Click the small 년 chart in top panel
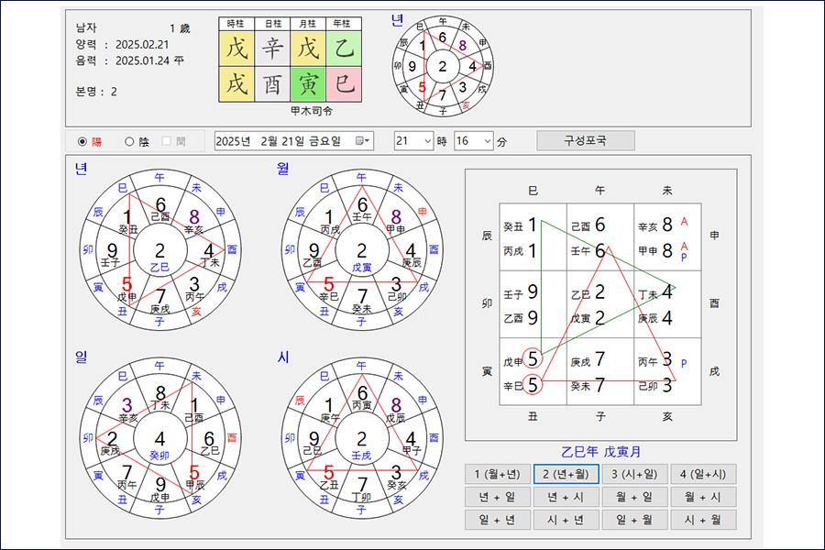825x550 pixels. pos(442,66)
